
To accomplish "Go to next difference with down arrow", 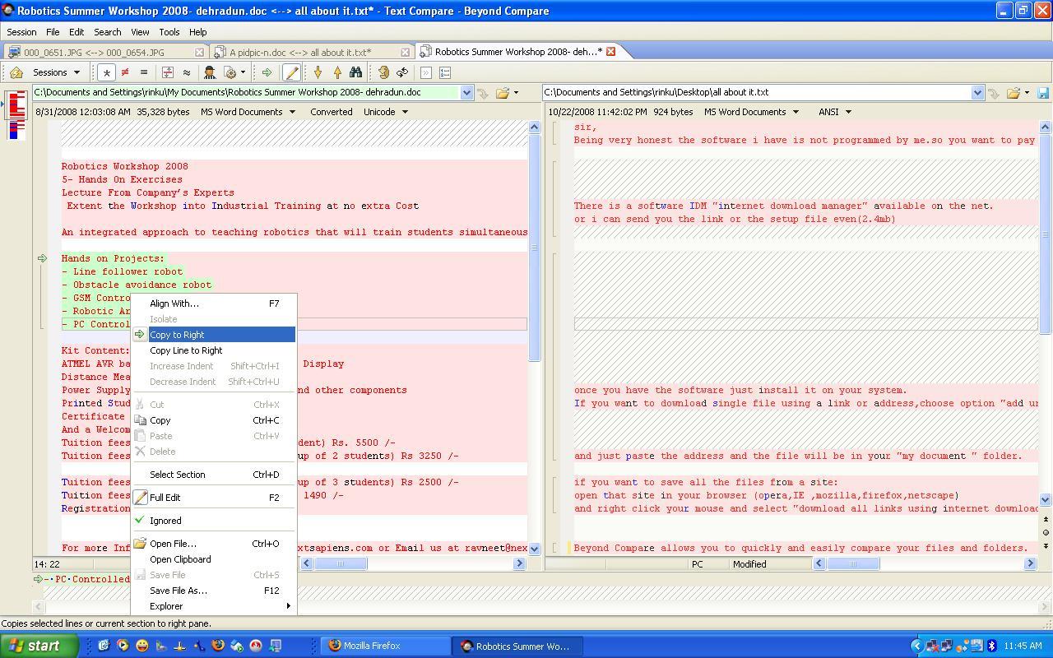I will point(318,72).
